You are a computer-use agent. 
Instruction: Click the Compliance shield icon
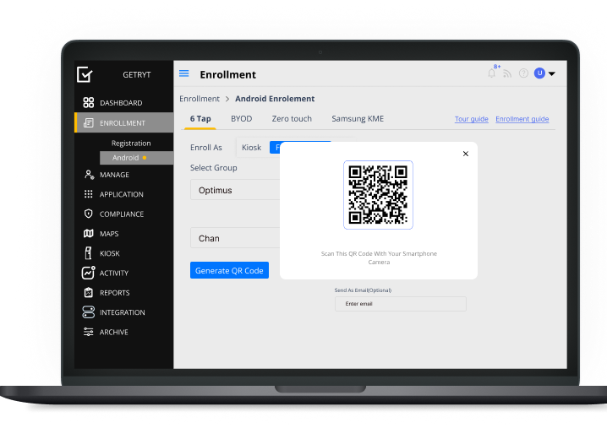(x=88, y=214)
